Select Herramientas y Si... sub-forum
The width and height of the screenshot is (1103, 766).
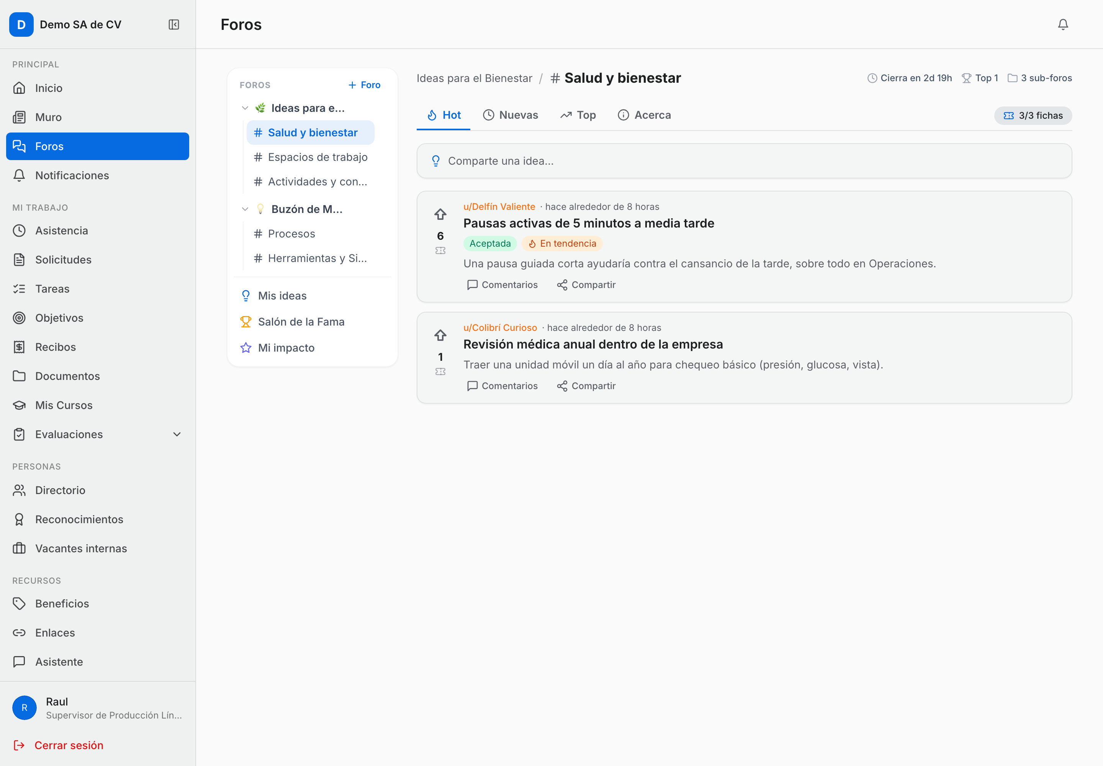point(311,258)
